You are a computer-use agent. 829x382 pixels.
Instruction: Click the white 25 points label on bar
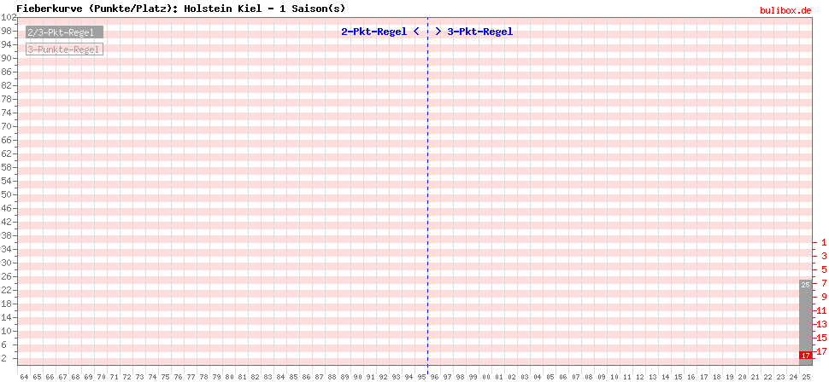coord(805,285)
